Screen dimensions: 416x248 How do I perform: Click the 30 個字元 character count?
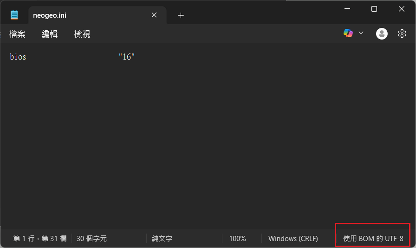[x=91, y=238]
